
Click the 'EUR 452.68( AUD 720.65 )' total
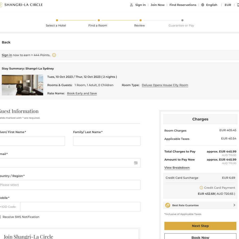tap(216, 194)
